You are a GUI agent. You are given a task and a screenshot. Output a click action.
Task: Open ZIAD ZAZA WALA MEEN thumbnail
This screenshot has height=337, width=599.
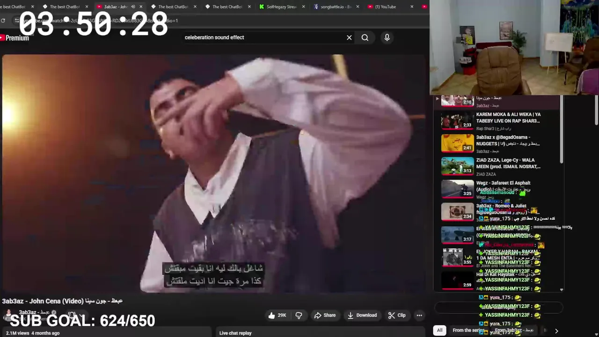click(x=457, y=166)
